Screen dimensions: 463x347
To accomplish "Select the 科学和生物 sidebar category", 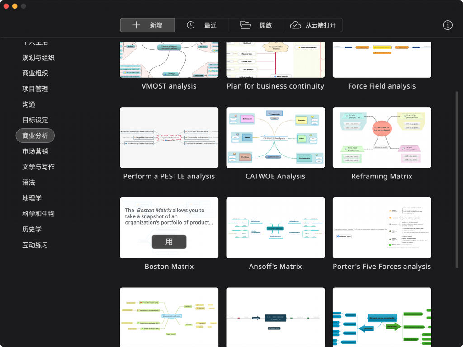I will (38, 213).
